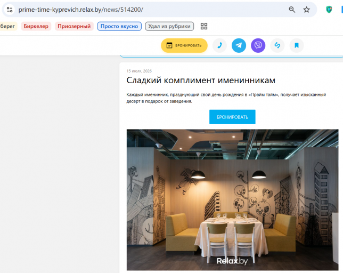Open the green shield extension icon
The width and height of the screenshot is (343, 273).
329,10
